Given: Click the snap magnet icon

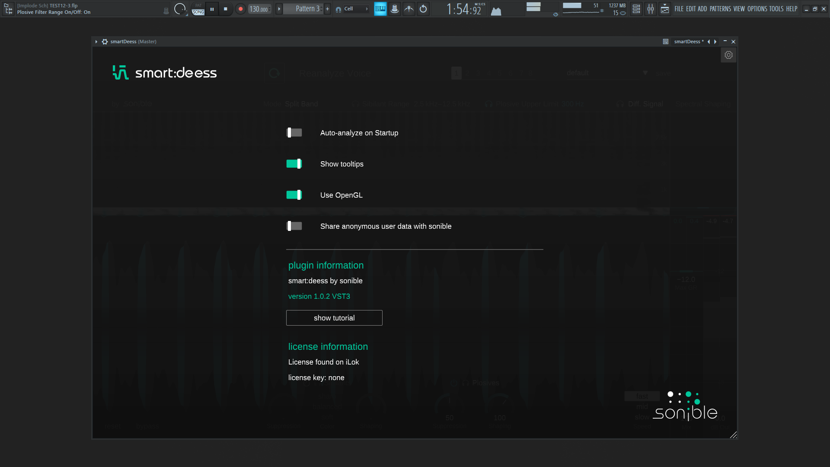Looking at the screenshot, I should point(338,9).
